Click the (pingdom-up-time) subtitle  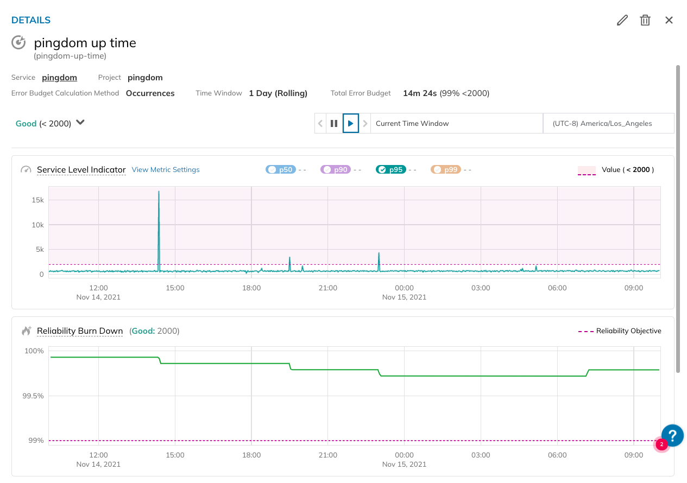(70, 56)
